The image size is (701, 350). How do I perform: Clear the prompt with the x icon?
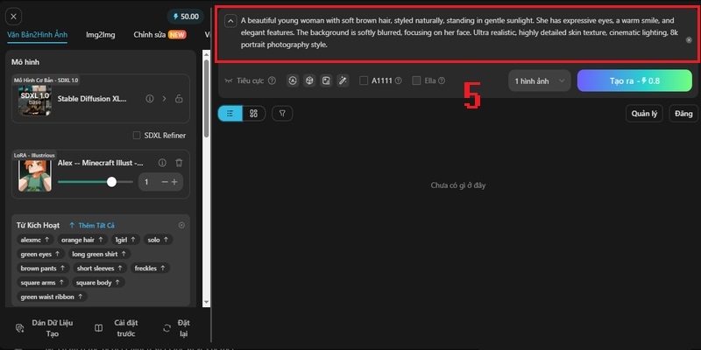tap(689, 40)
